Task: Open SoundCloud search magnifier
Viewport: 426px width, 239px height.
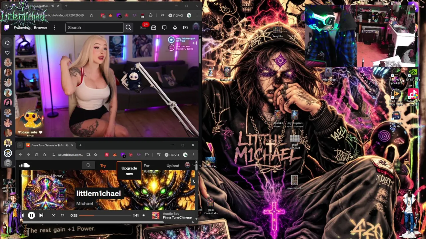Action: point(89,165)
